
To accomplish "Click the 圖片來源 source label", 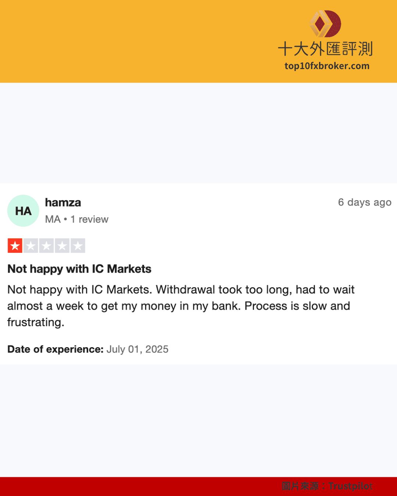I will pyautogui.click(x=300, y=486).
